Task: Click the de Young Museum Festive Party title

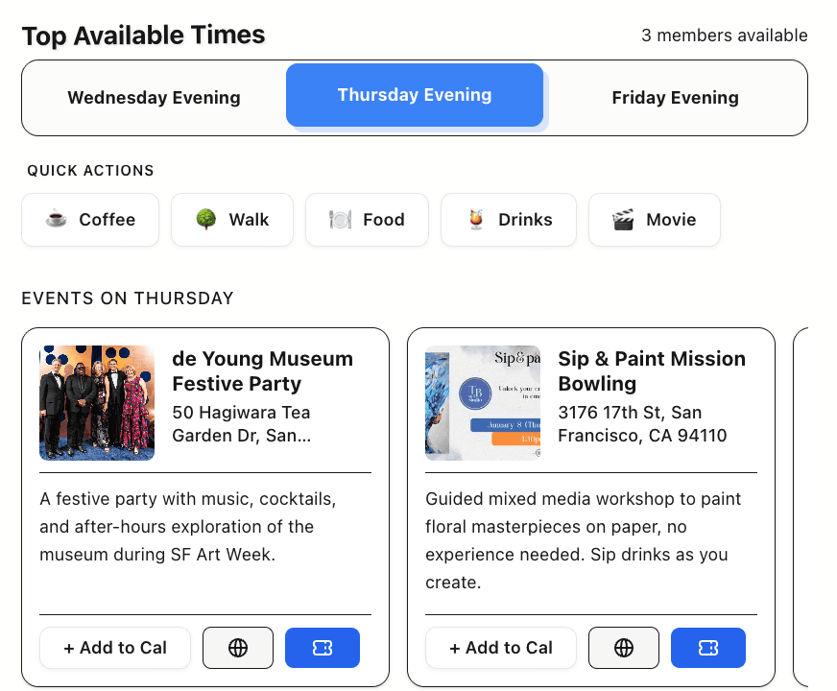Action: click(x=262, y=371)
